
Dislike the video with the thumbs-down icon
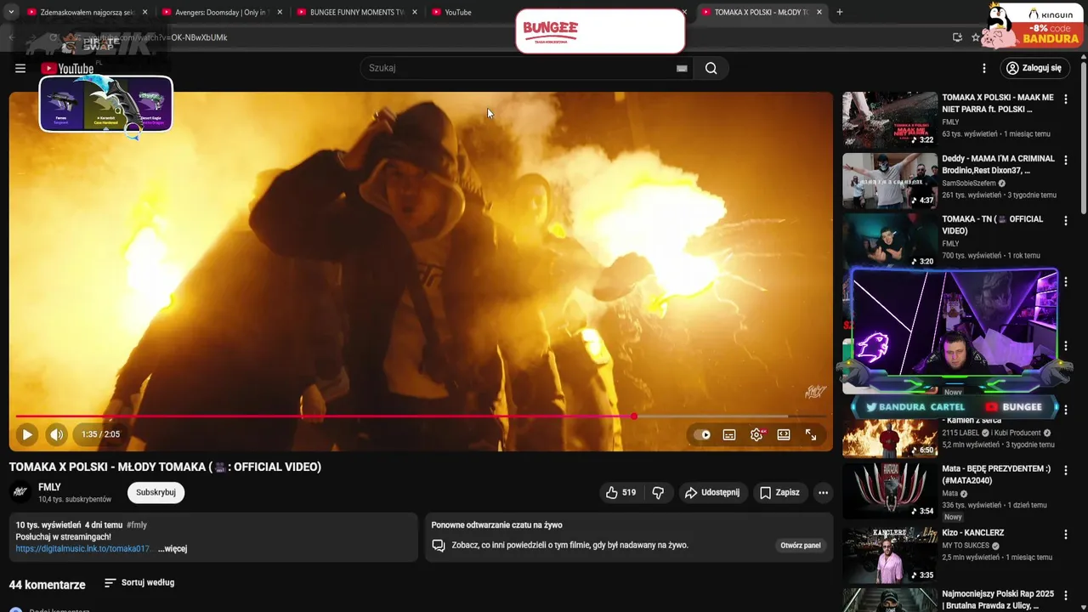point(658,492)
